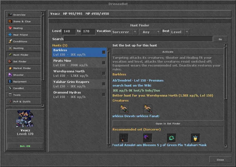This screenshot has width=236, height=167.
Task: Tick the Barkless hunt checkbox
Action: tap(104, 52)
